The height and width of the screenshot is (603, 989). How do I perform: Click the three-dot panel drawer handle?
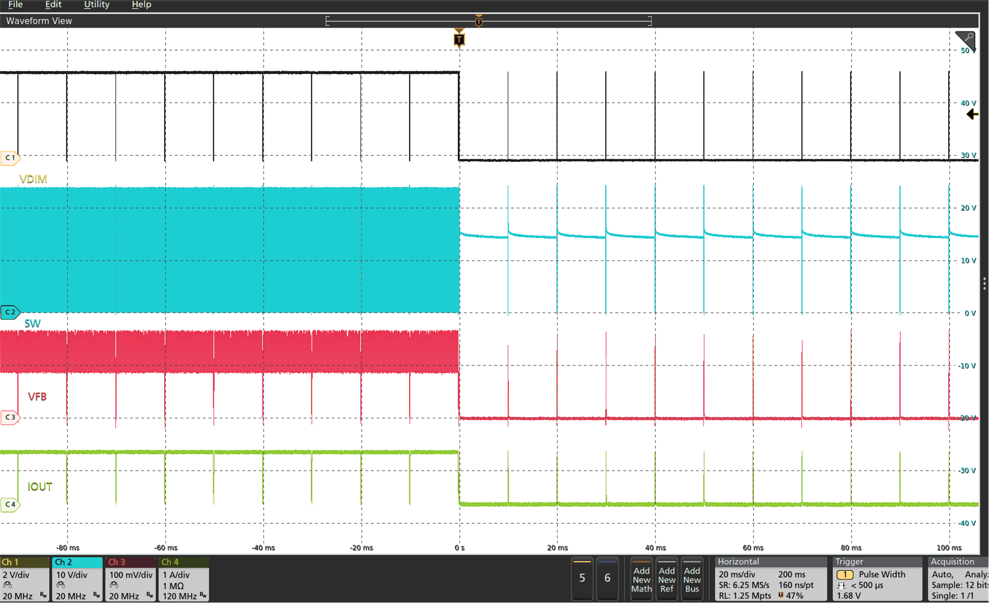point(984,284)
